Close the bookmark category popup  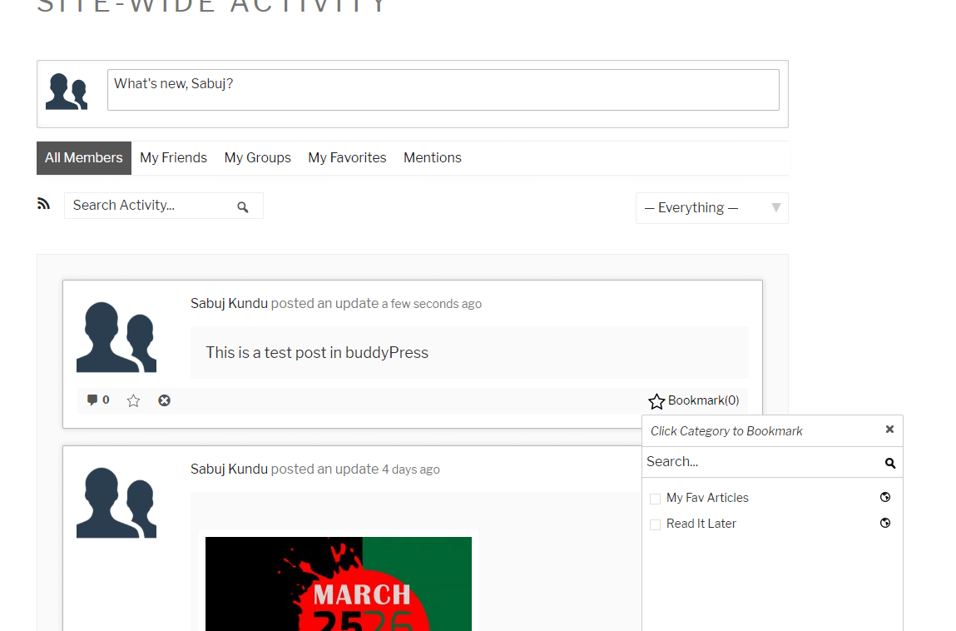click(x=889, y=430)
